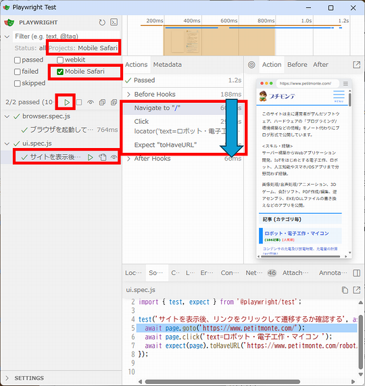Copy ui.spec.js source with the copy icon
The height and width of the screenshot is (386, 365).
coord(345,290)
